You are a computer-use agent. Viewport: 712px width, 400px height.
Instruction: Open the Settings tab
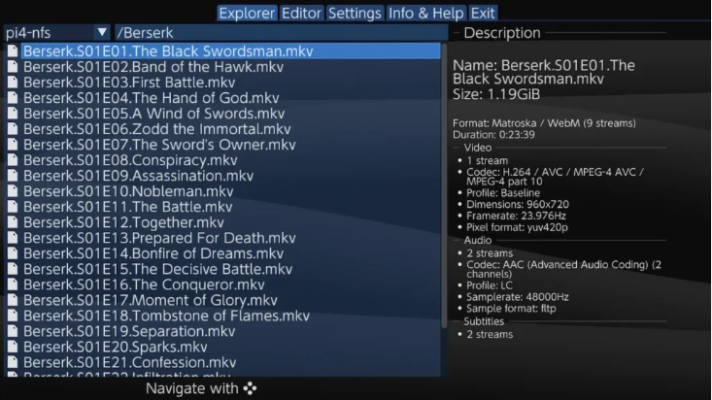tap(355, 14)
